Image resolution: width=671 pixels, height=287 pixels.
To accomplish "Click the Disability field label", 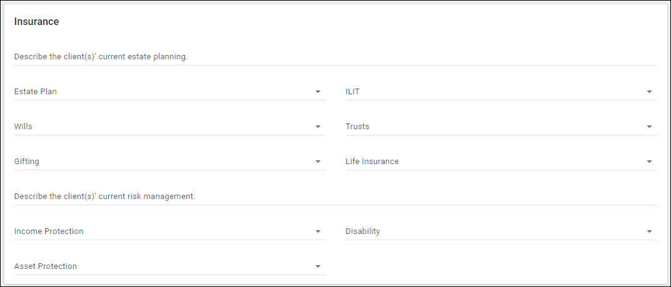I will (x=363, y=231).
